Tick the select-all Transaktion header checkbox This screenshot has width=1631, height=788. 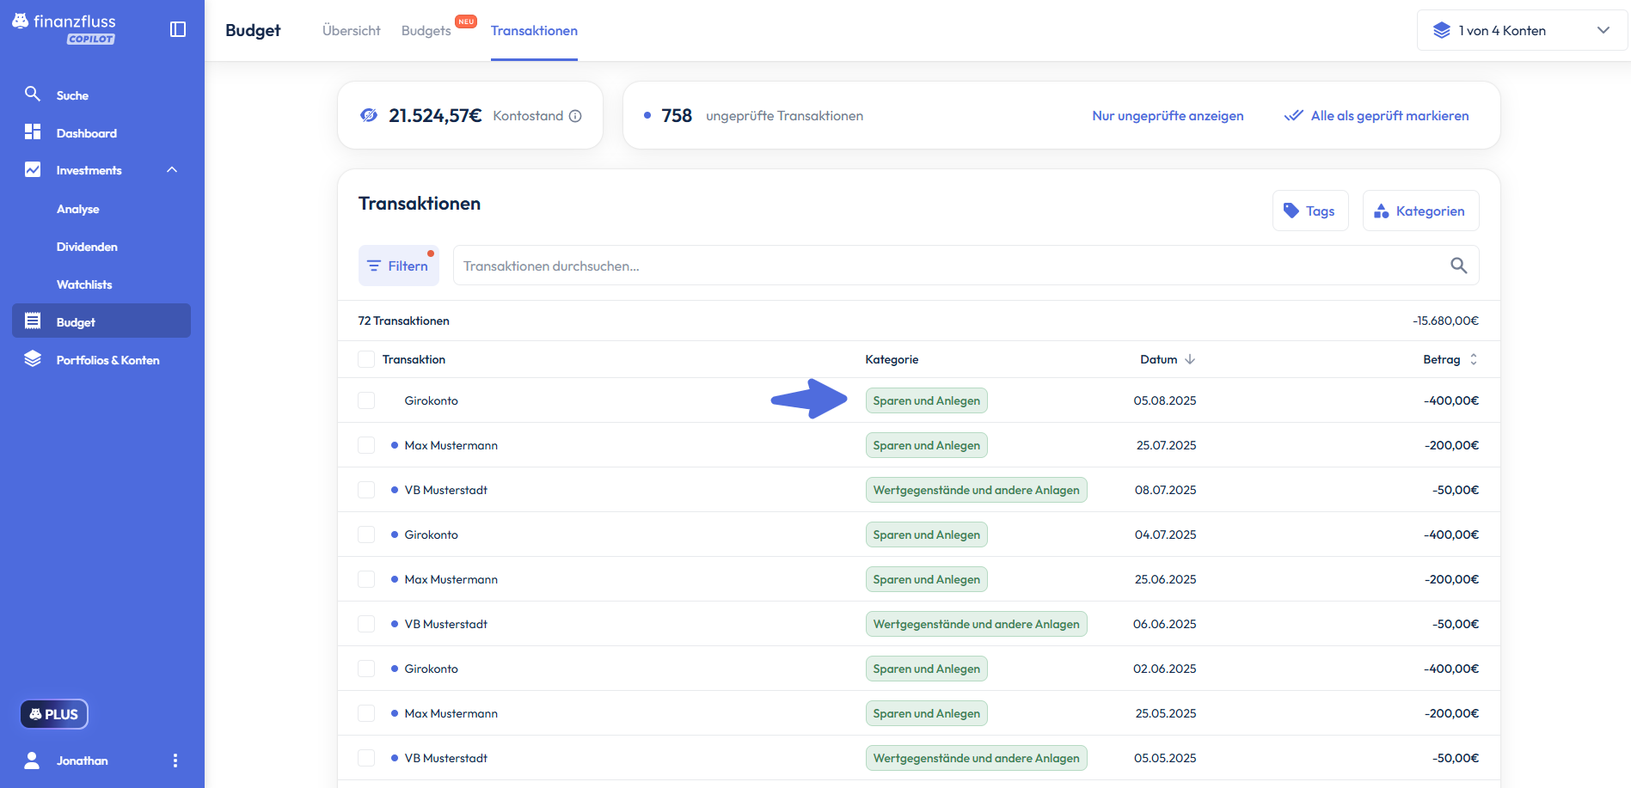click(366, 359)
